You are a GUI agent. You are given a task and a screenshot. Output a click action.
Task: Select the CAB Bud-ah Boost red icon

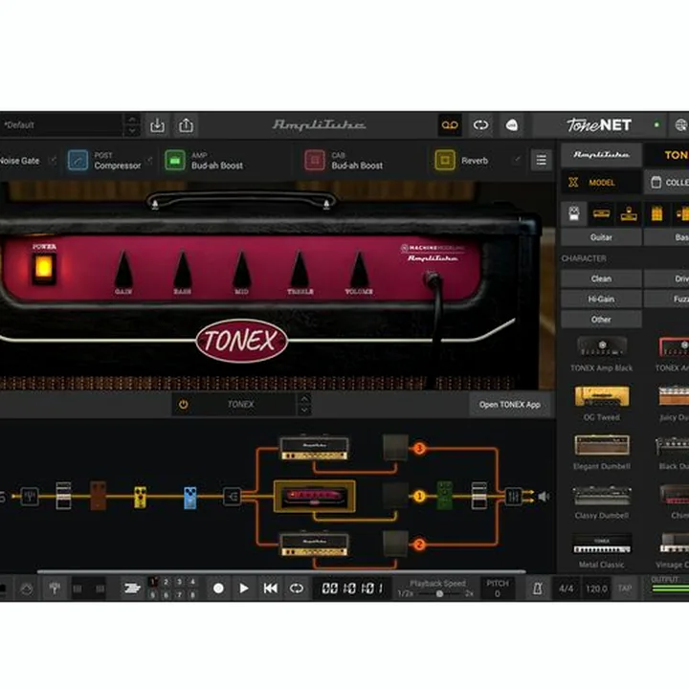pos(315,161)
